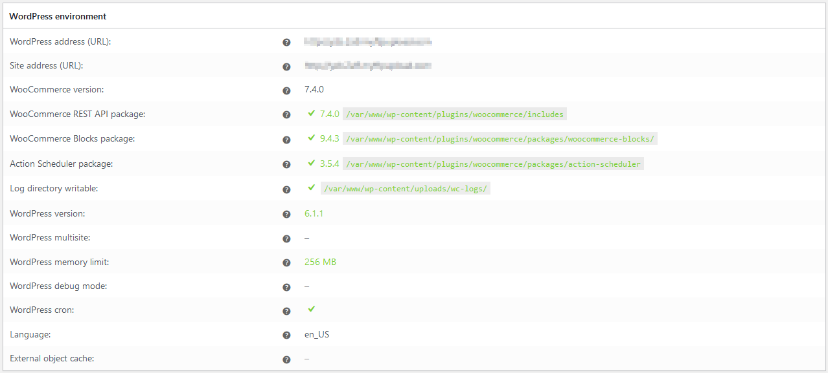This screenshot has width=828, height=373.
Task: Click the green checkmark beside Action Scheduler 3.5.4
Action: click(312, 163)
